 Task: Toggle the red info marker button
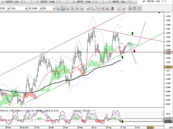tap(119, 8)
